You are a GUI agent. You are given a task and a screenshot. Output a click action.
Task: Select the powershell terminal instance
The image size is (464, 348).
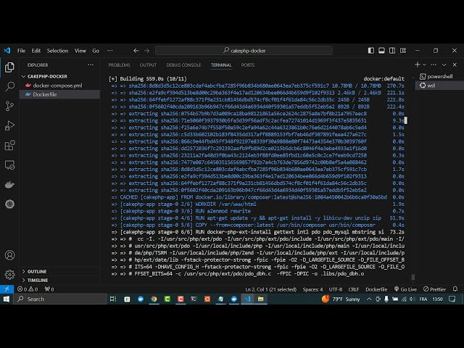coord(440,76)
